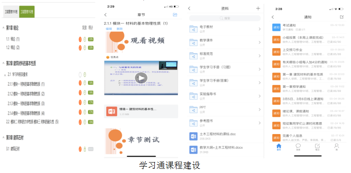Open the notes icon in bottom bar
This screenshot has height=173, width=351.
pos(317,147)
